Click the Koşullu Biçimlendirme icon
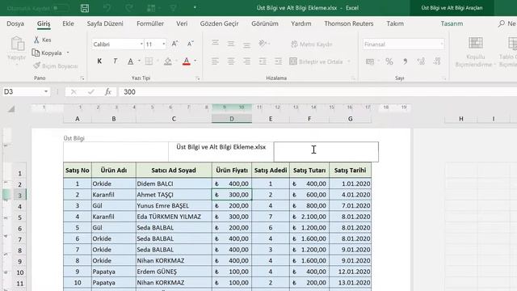The height and width of the screenshot is (291, 517). coord(476,43)
